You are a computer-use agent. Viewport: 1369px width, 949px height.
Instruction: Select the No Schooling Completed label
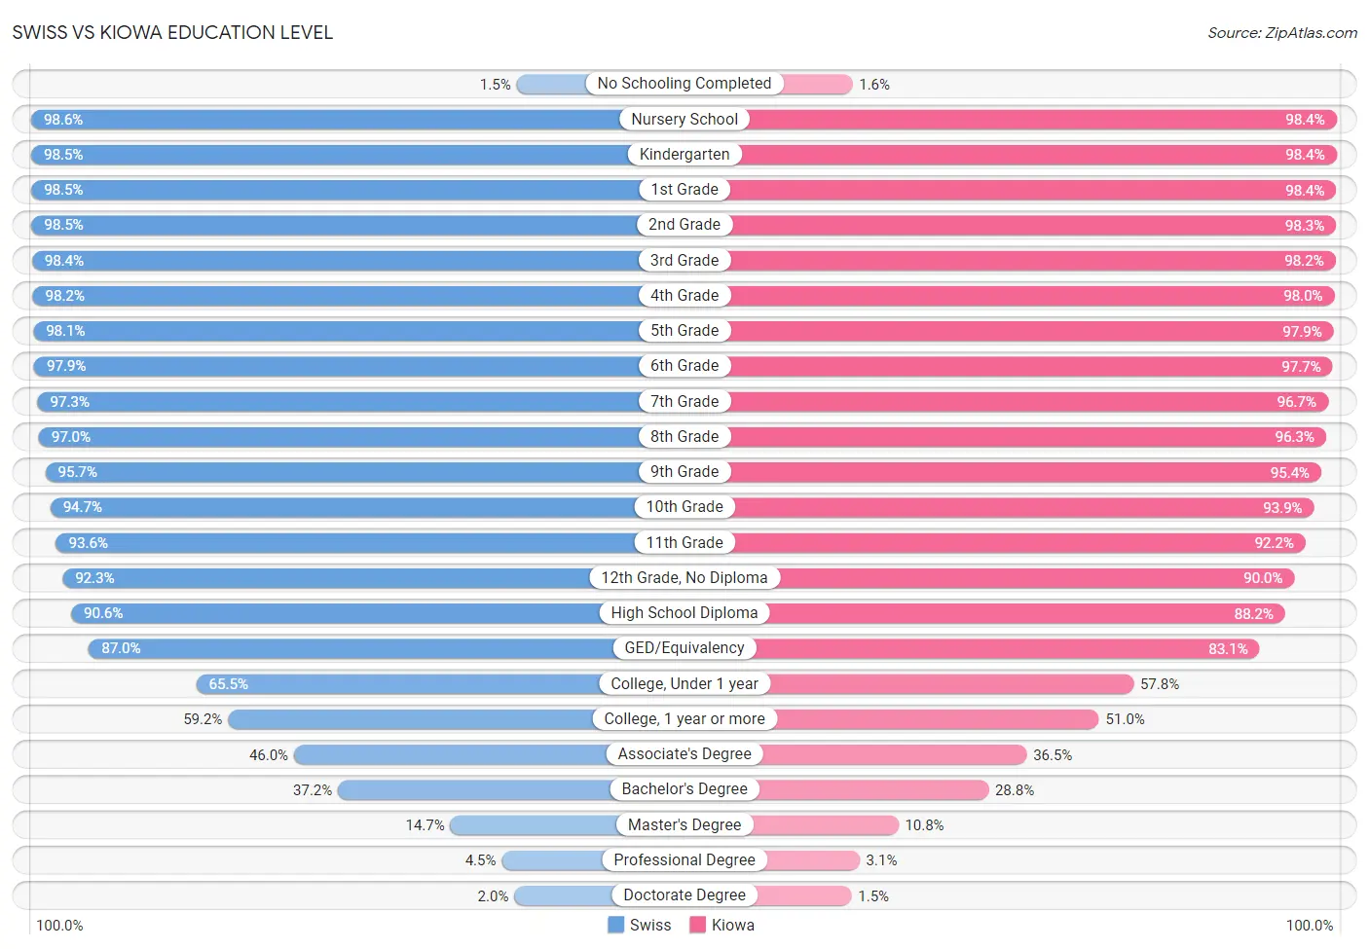684,84
